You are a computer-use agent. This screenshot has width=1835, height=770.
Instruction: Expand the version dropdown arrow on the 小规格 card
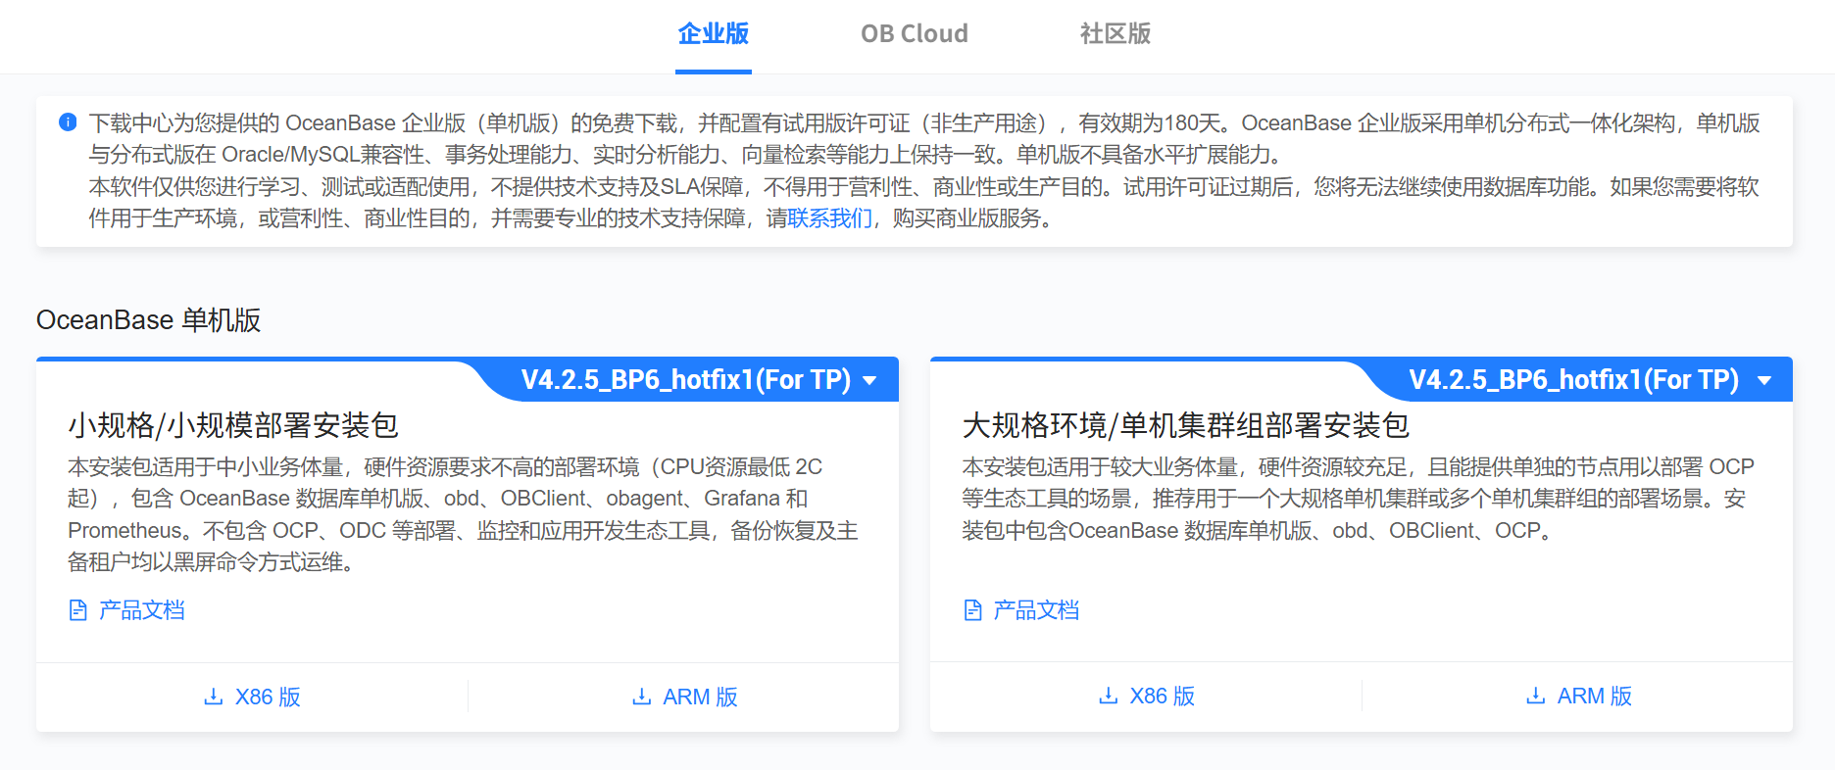pos(869,381)
